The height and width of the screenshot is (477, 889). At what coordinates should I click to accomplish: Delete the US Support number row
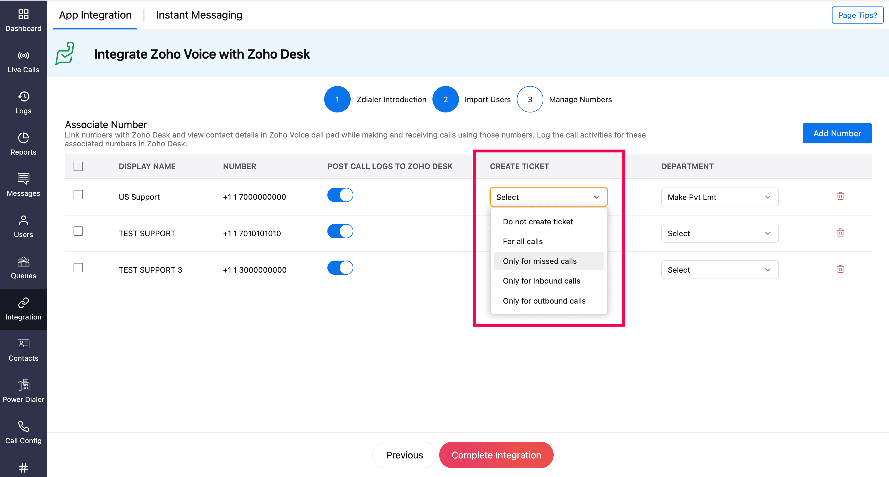[840, 196]
